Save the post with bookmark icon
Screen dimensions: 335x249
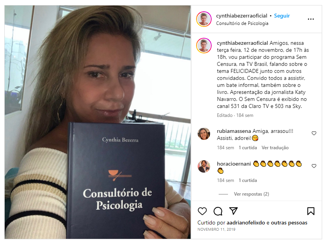(x=310, y=211)
